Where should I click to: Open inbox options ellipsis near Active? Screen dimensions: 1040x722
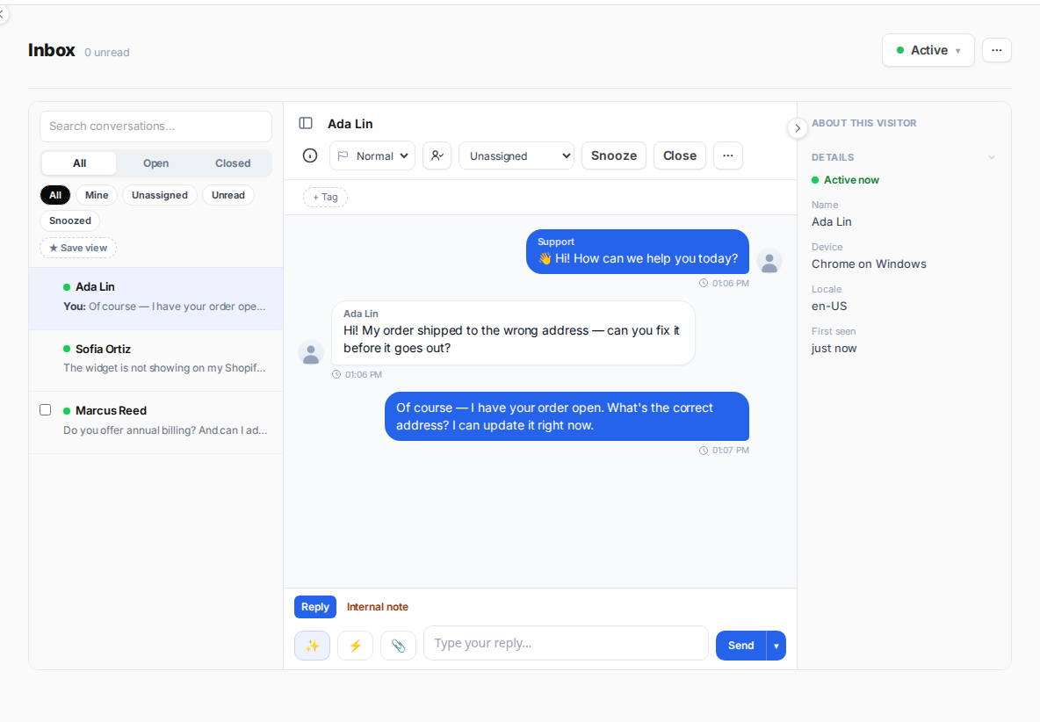click(x=996, y=50)
